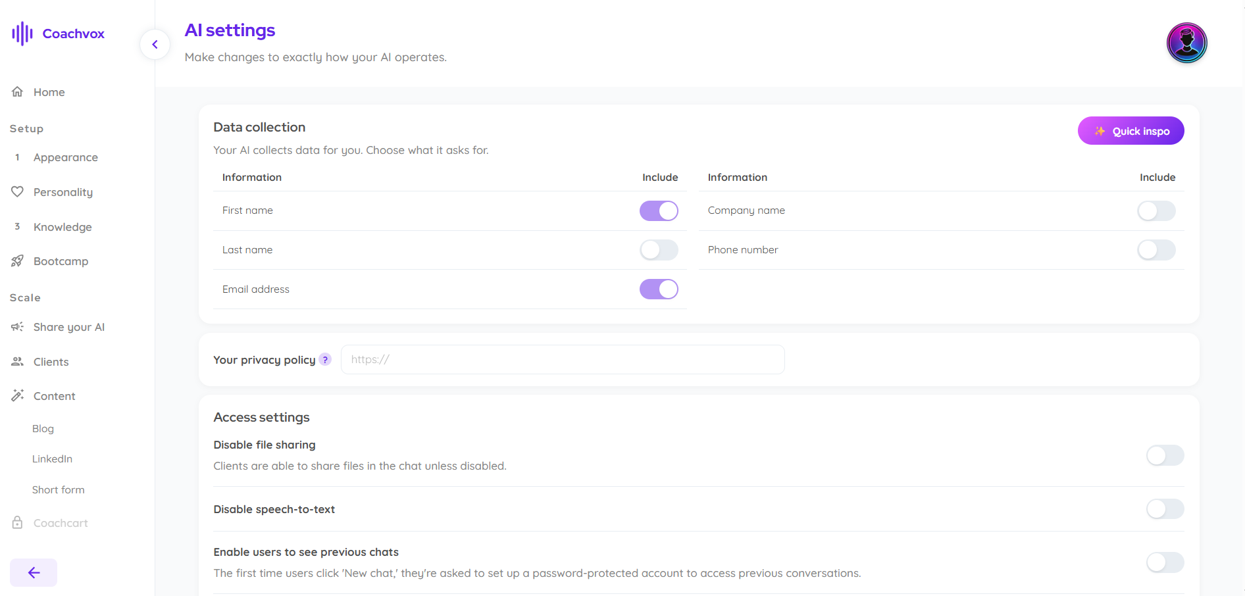Open the LinkedIn content page
The height and width of the screenshot is (596, 1245).
(52, 459)
